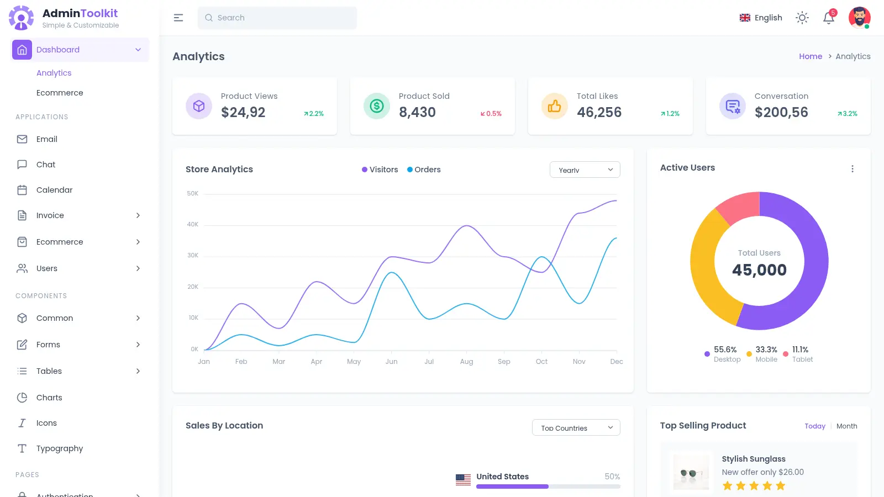Screen dimensions: 884x497
Task: Expand the Common components chevron
Action: tap(138, 318)
